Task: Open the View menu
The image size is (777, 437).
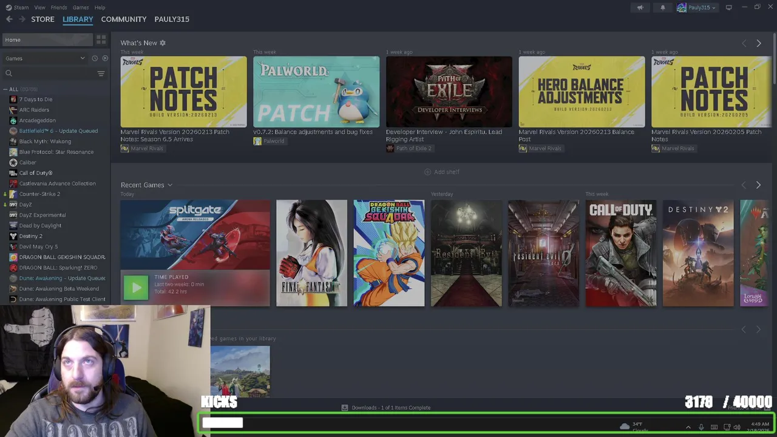Action: tap(39, 7)
